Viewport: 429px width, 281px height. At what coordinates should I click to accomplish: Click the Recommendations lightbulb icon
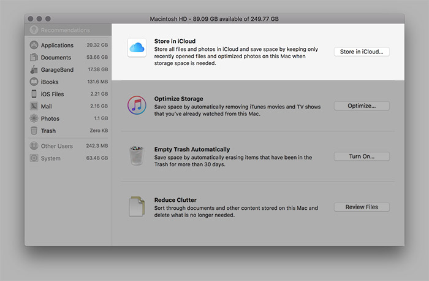[34, 30]
